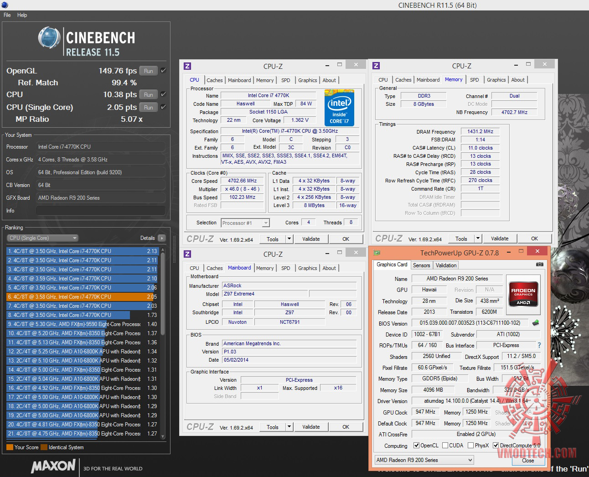Screen dimensions: 589x477
Task: Select ranking row 1 with score 2.13
Action: (x=82, y=251)
